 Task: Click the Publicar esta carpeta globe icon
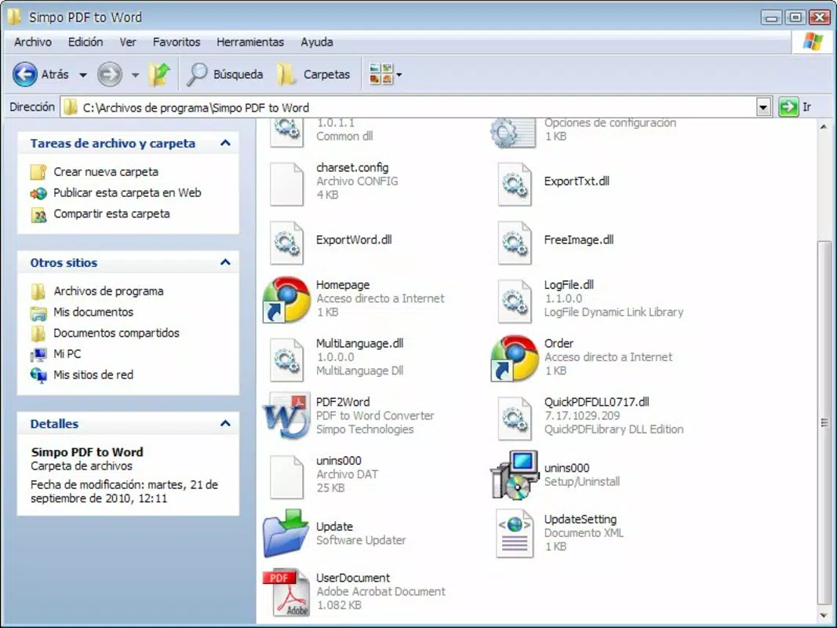point(38,193)
